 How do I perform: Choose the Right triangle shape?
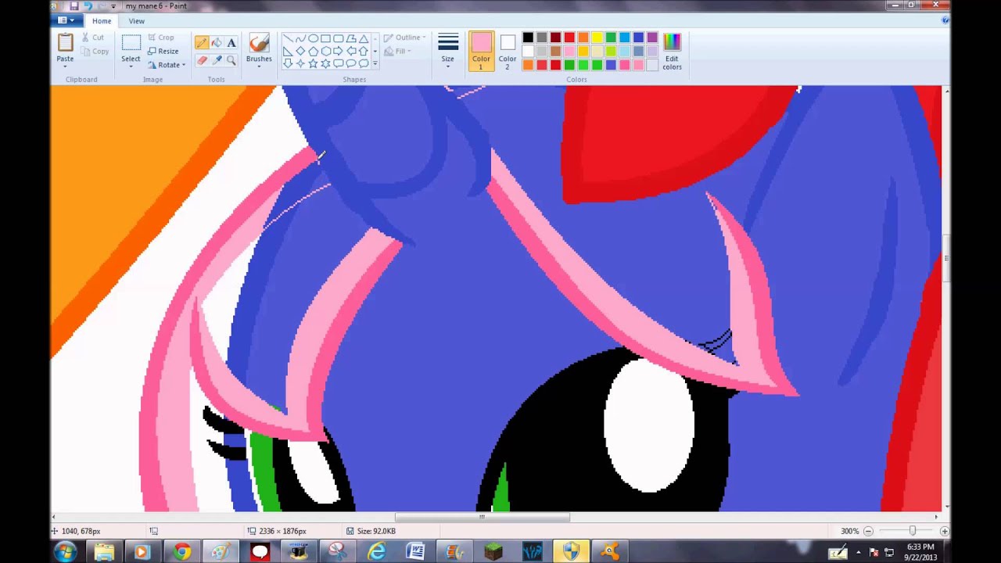(x=288, y=51)
